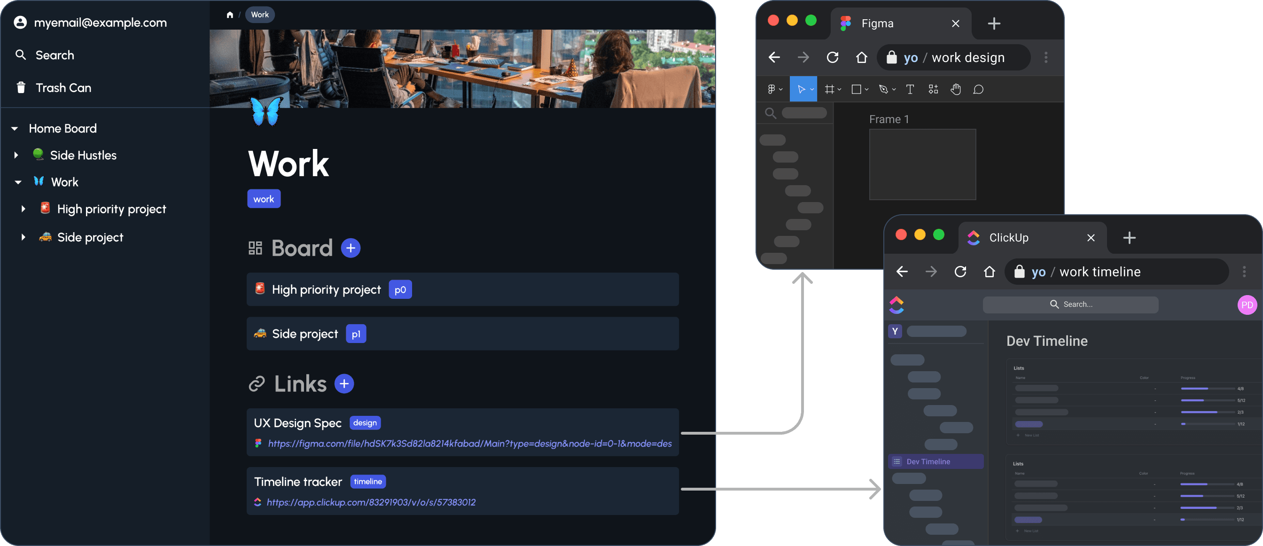The width and height of the screenshot is (1263, 546).
Task: Select the hand/pan tool in Figma
Action: coord(954,89)
